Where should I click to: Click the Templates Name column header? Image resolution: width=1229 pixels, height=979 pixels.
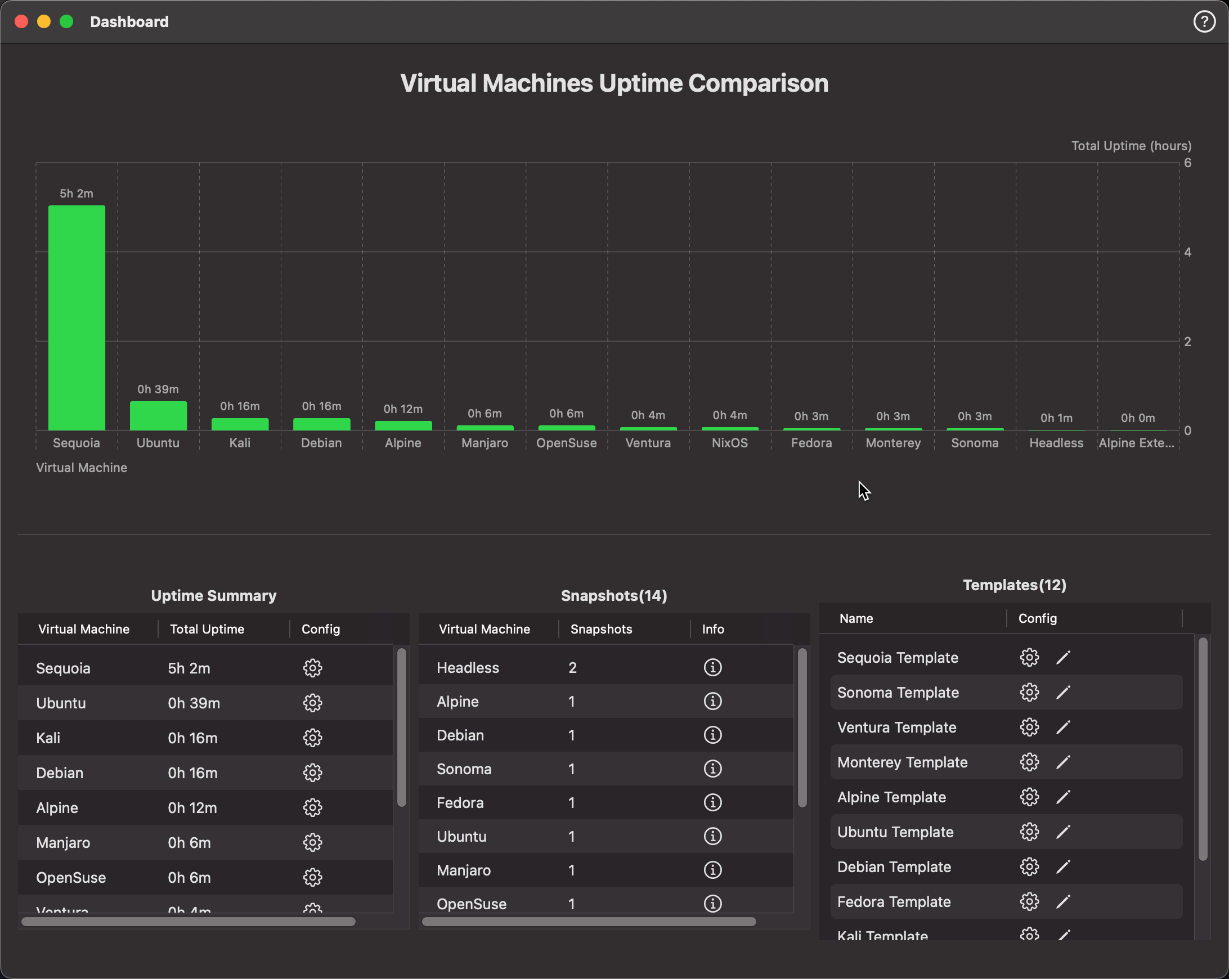pos(856,618)
